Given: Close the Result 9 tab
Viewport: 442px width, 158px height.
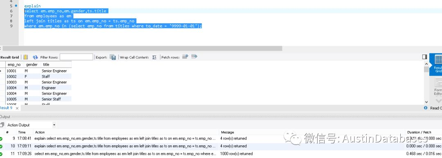Looking at the screenshot, I should click(17, 108).
